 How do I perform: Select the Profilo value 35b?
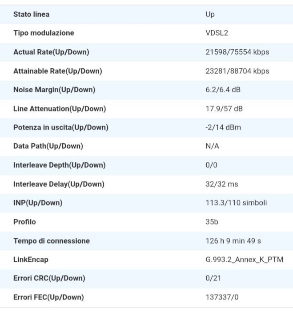point(212,222)
